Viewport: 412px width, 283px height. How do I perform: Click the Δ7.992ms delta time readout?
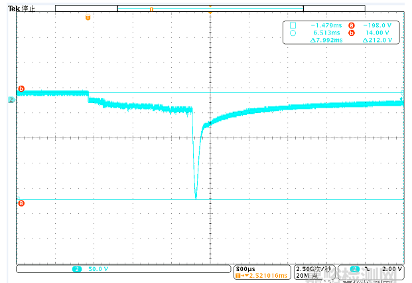[x=326, y=40]
